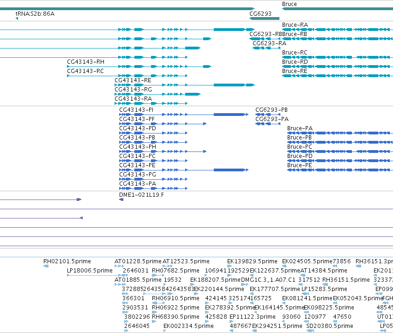Image resolution: width=393 pixels, height=333 pixels.
Task: Select the CG43143-RE transcript label
Action: (x=133, y=80)
